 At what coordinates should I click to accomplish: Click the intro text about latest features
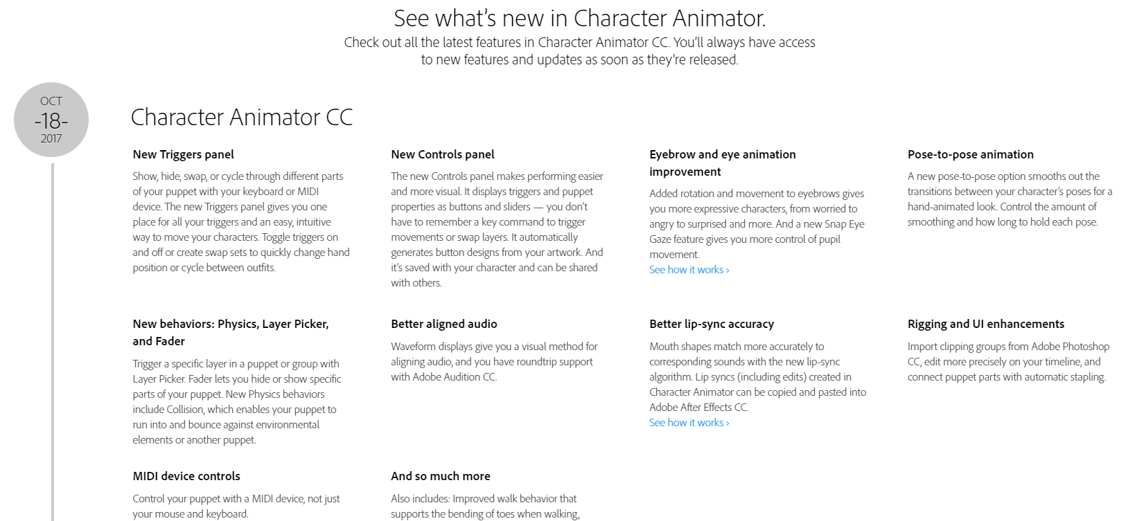[x=579, y=51]
